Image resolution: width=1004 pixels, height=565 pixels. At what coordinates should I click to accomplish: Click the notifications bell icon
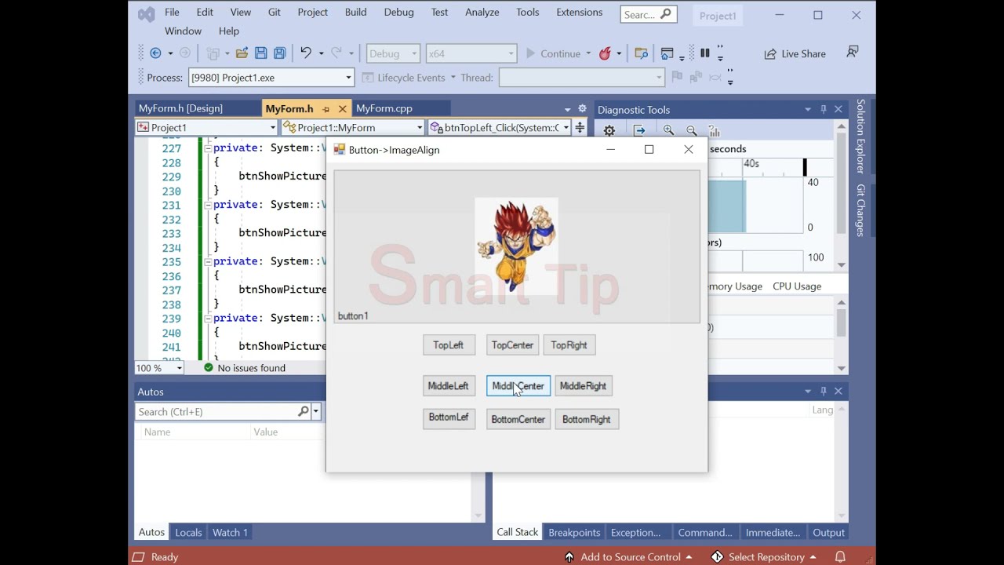pyautogui.click(x=840, y=556)
